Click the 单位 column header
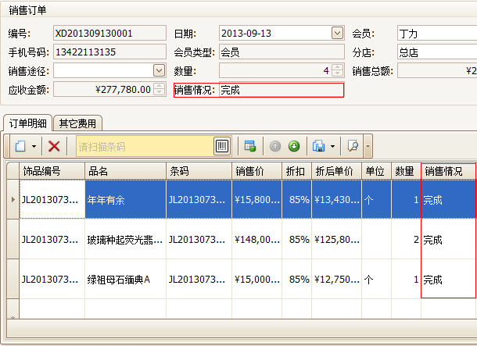This screenshot has height=346, width=477. point(376,171)
